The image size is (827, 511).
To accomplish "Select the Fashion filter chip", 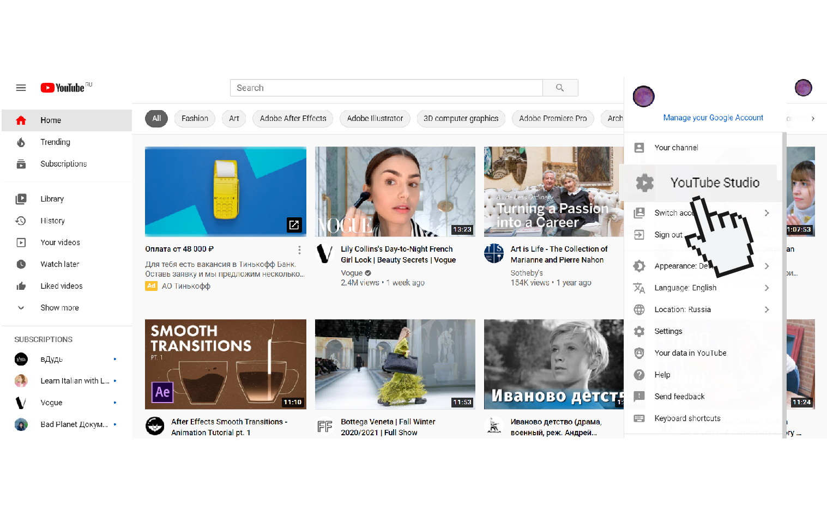I will point(195,118).
